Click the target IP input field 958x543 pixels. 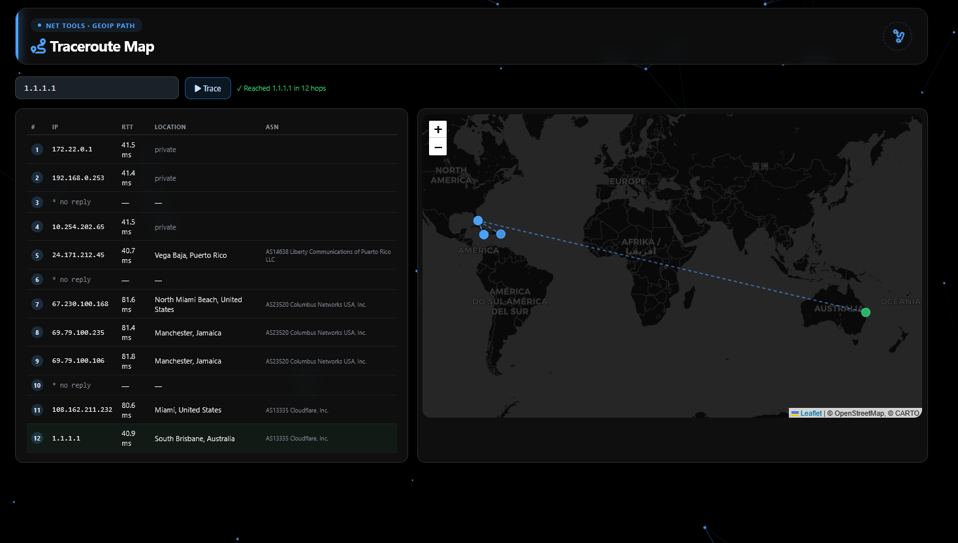coord(97,88)
